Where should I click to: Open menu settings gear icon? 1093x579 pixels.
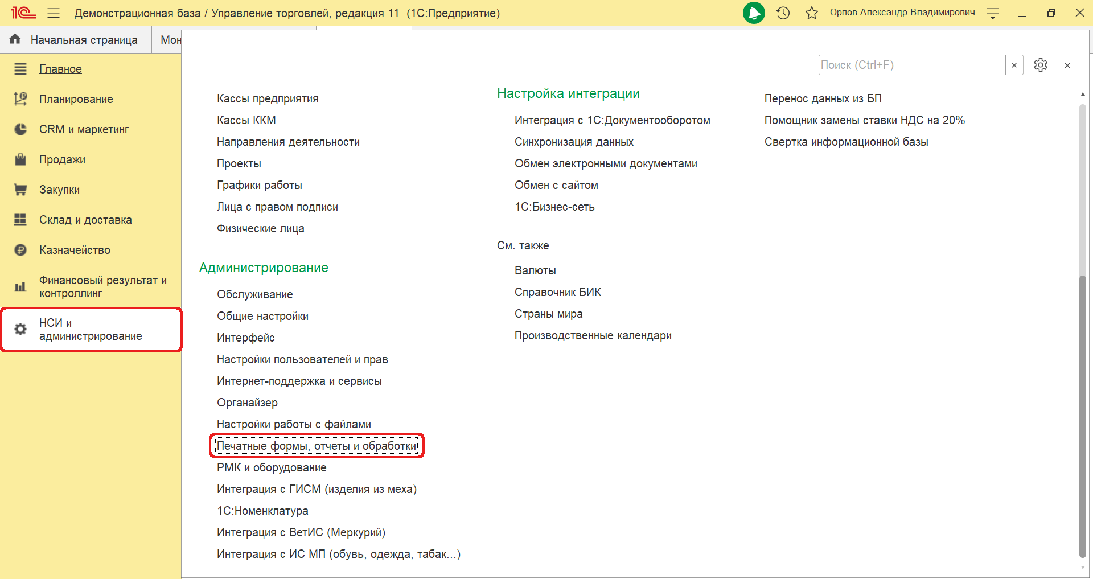(1041, 65)
